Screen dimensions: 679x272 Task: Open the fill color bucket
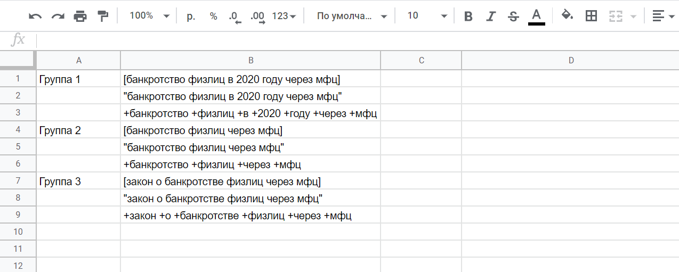tap(568, 16)
